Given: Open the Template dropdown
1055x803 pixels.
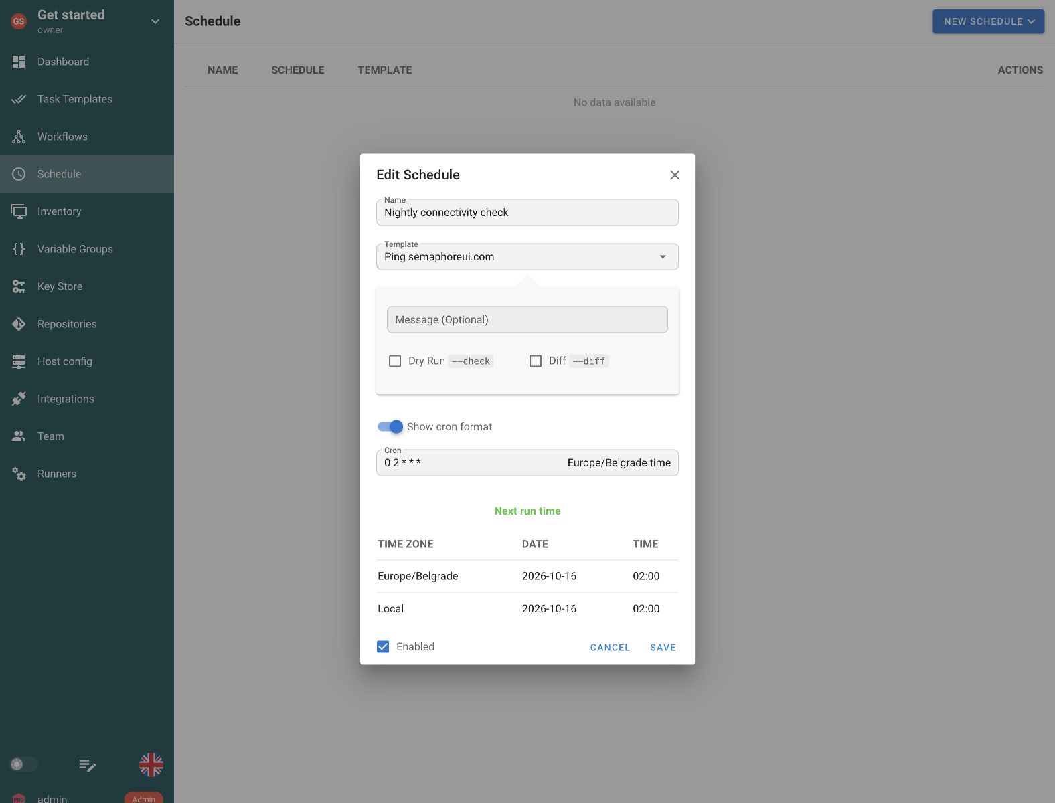Looking at the screenshot, I should tap(527, 256).
